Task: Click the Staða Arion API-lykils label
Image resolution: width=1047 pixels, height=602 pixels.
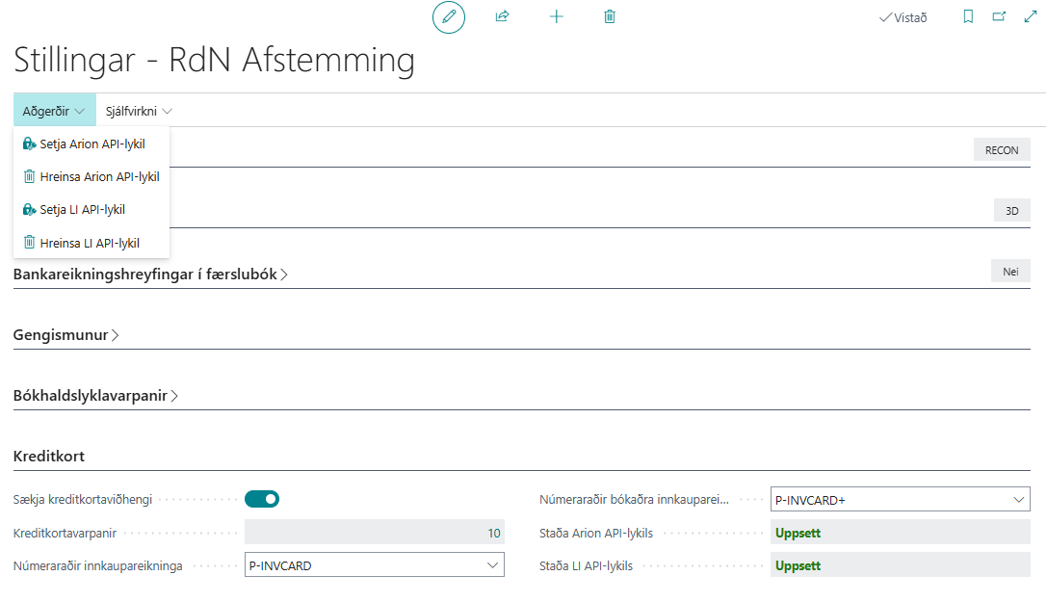Action: tap(596, 534)
